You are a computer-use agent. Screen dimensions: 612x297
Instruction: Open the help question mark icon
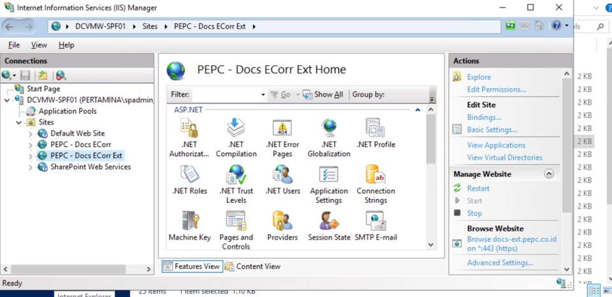(556, 25)
